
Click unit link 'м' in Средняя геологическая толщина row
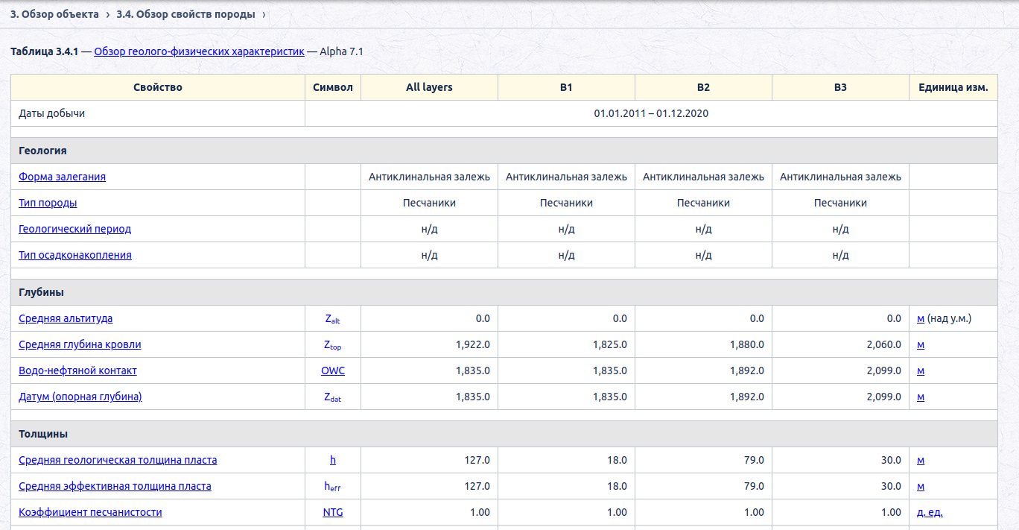tap(921, 460)
